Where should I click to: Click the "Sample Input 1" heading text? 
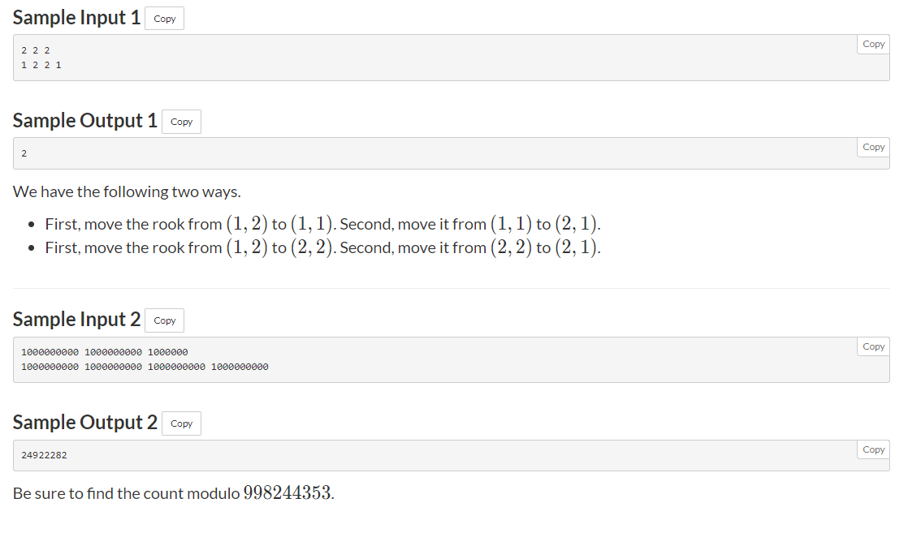76,18
